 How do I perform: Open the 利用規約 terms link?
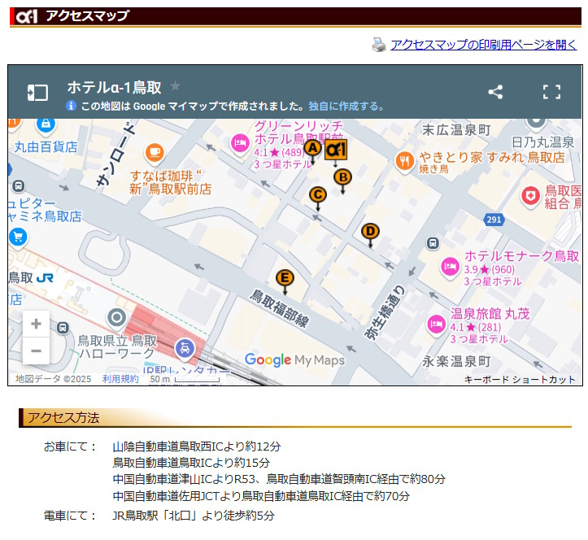(120, 379)
